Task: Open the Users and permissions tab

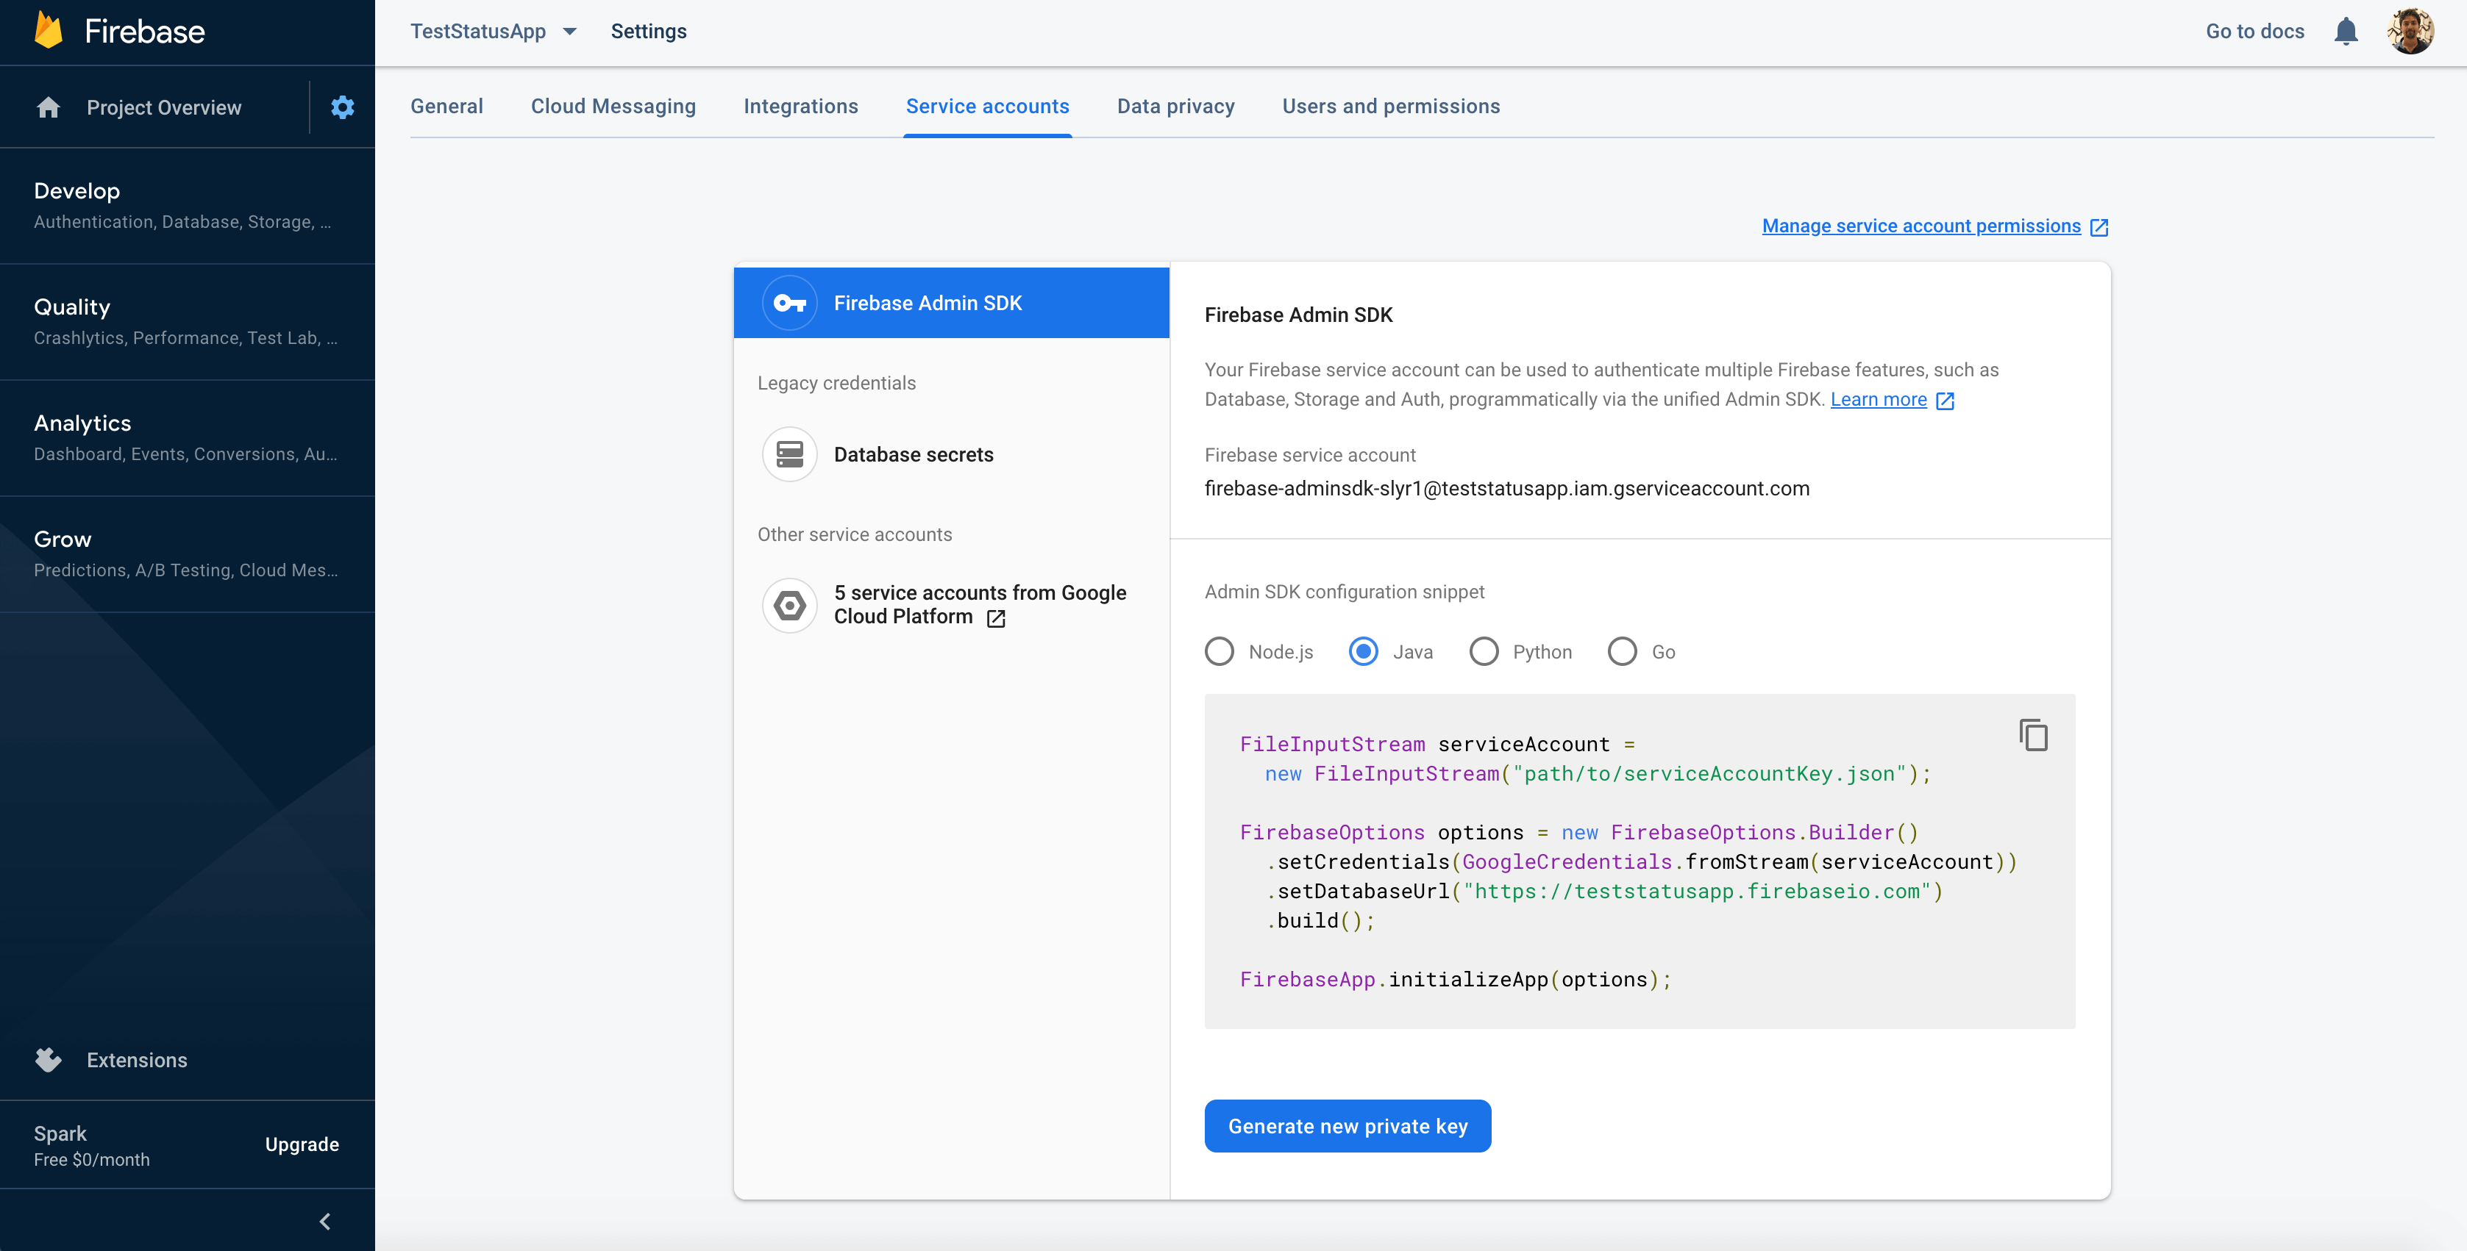Action: pyautogui.click(x=1391, y=107)
